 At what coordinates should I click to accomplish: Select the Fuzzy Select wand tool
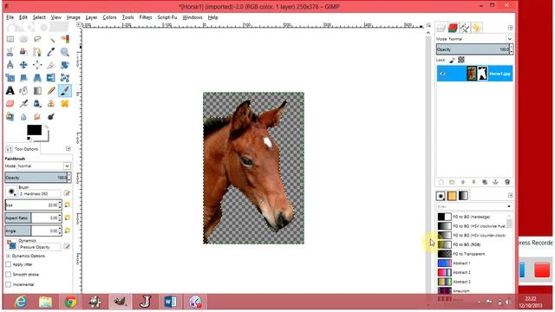tap(51, 39)
